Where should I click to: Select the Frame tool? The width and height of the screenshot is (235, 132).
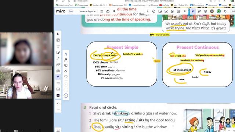coord(58,83)
